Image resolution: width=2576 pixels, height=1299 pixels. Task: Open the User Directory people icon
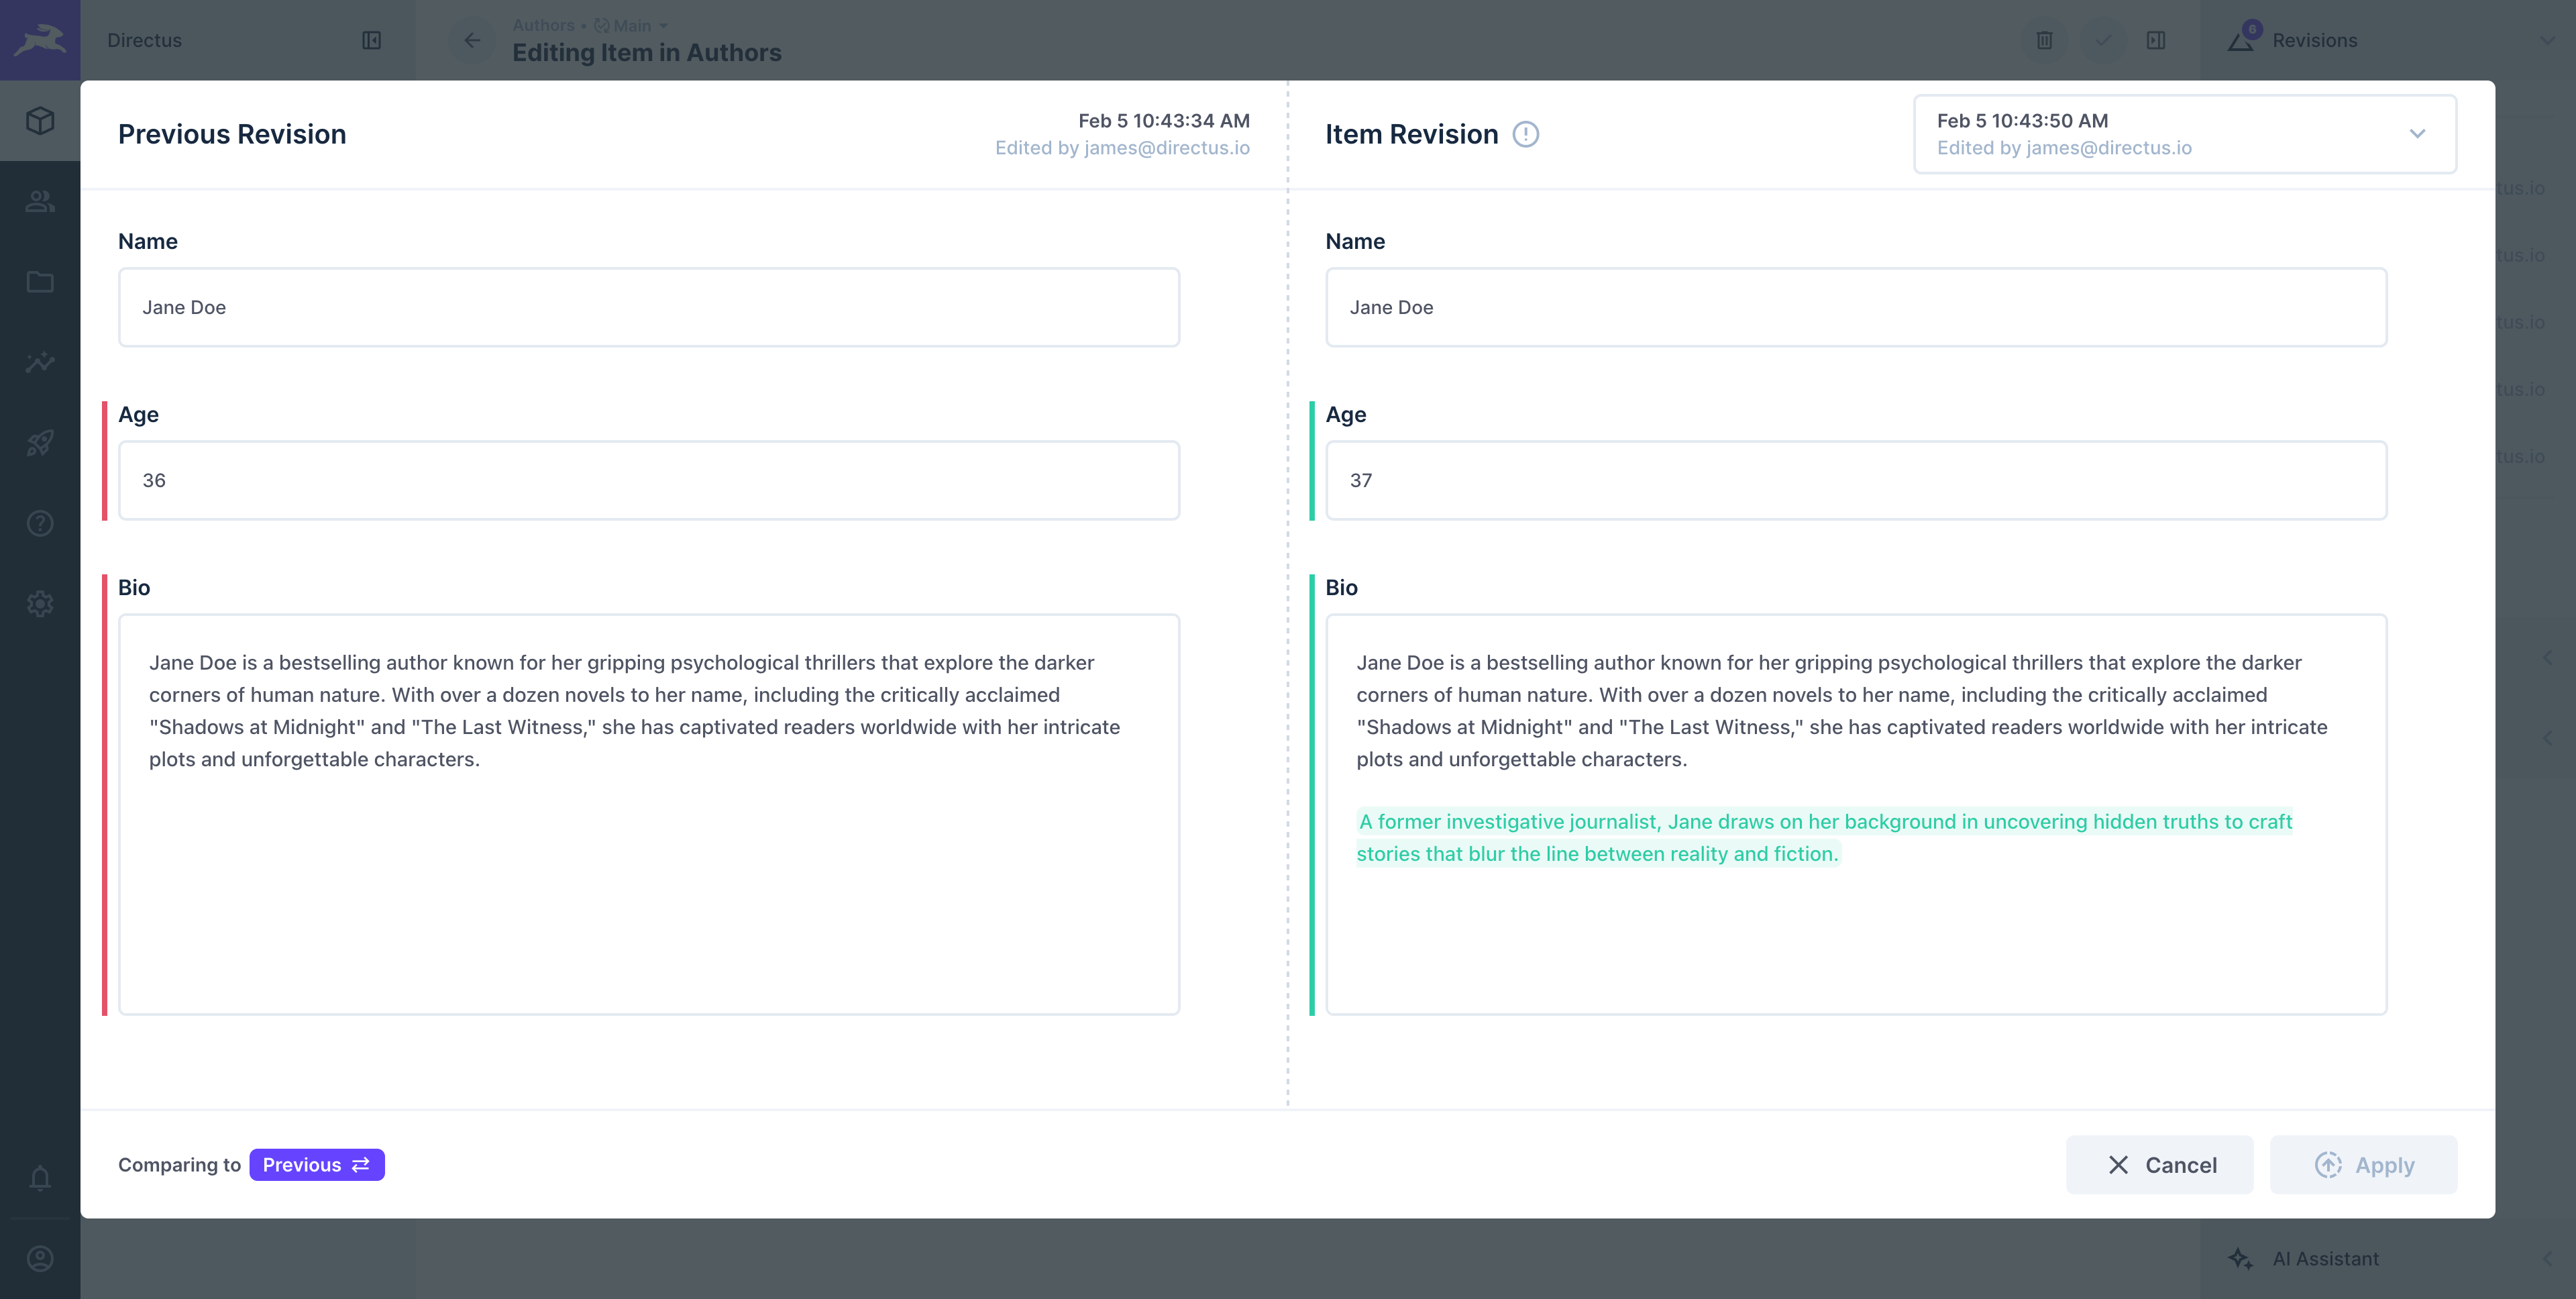click(x=40, y=201)
